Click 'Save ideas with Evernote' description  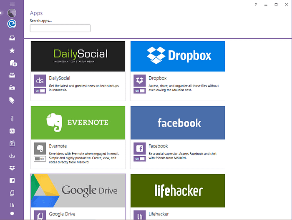point(84,158)
